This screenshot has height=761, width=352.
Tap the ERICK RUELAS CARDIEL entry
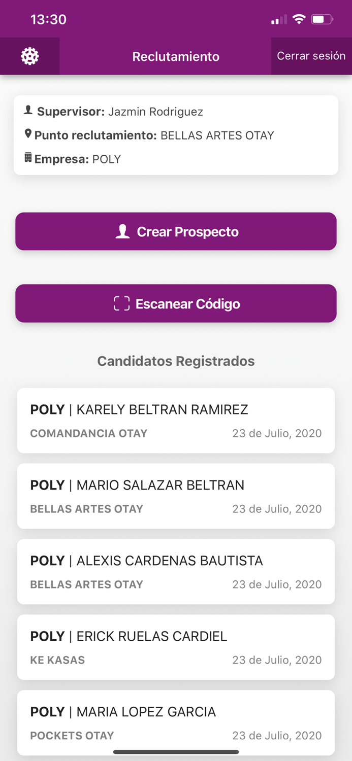pos(176,647)
